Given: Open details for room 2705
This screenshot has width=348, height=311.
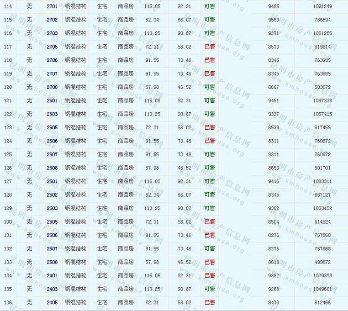Looking at the screenshot, I should point(52,47).
